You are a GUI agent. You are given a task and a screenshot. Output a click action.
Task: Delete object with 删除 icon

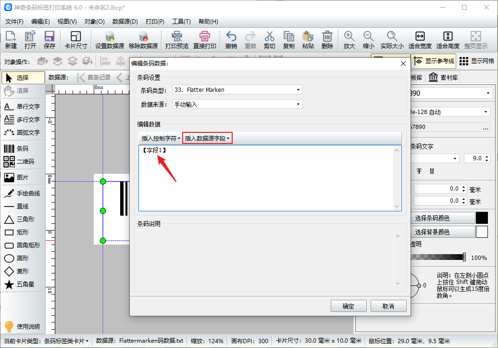pos(327,40)
